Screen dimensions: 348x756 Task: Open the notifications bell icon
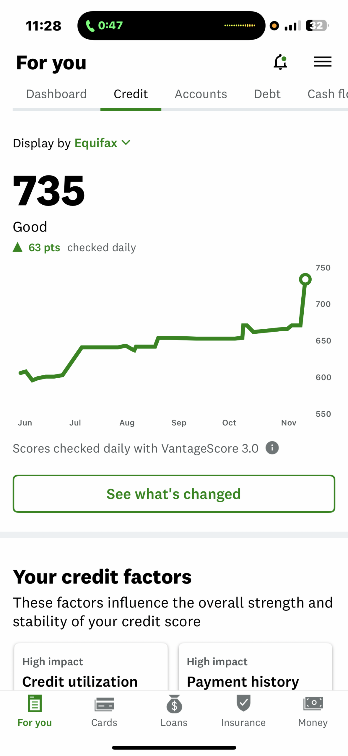coord(280,62)
